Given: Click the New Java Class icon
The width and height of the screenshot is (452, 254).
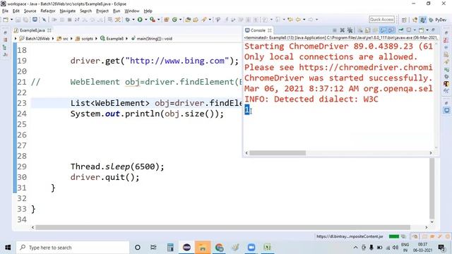Looking at the screenshot, I should coord(174,20).
